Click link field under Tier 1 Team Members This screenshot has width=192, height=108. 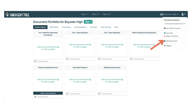tap(82, 59)
